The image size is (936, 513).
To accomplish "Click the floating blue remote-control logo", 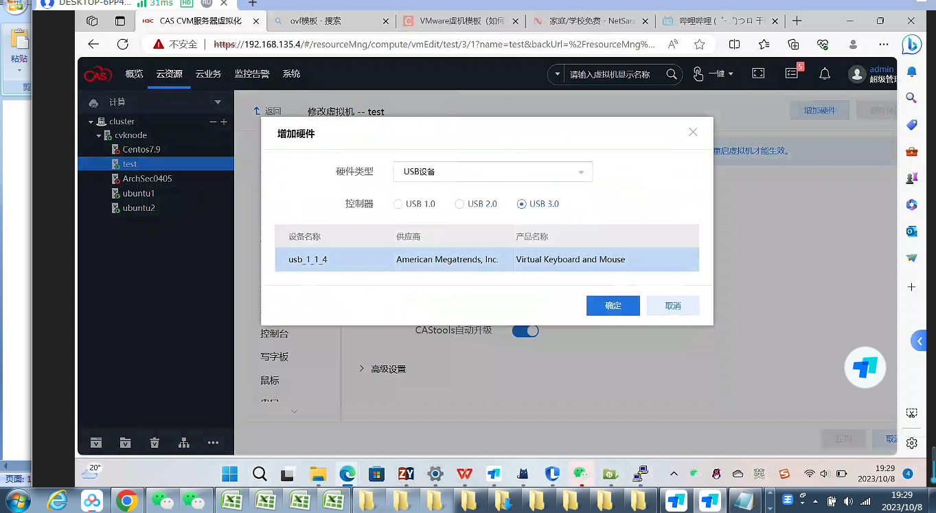I will point(865,367).
